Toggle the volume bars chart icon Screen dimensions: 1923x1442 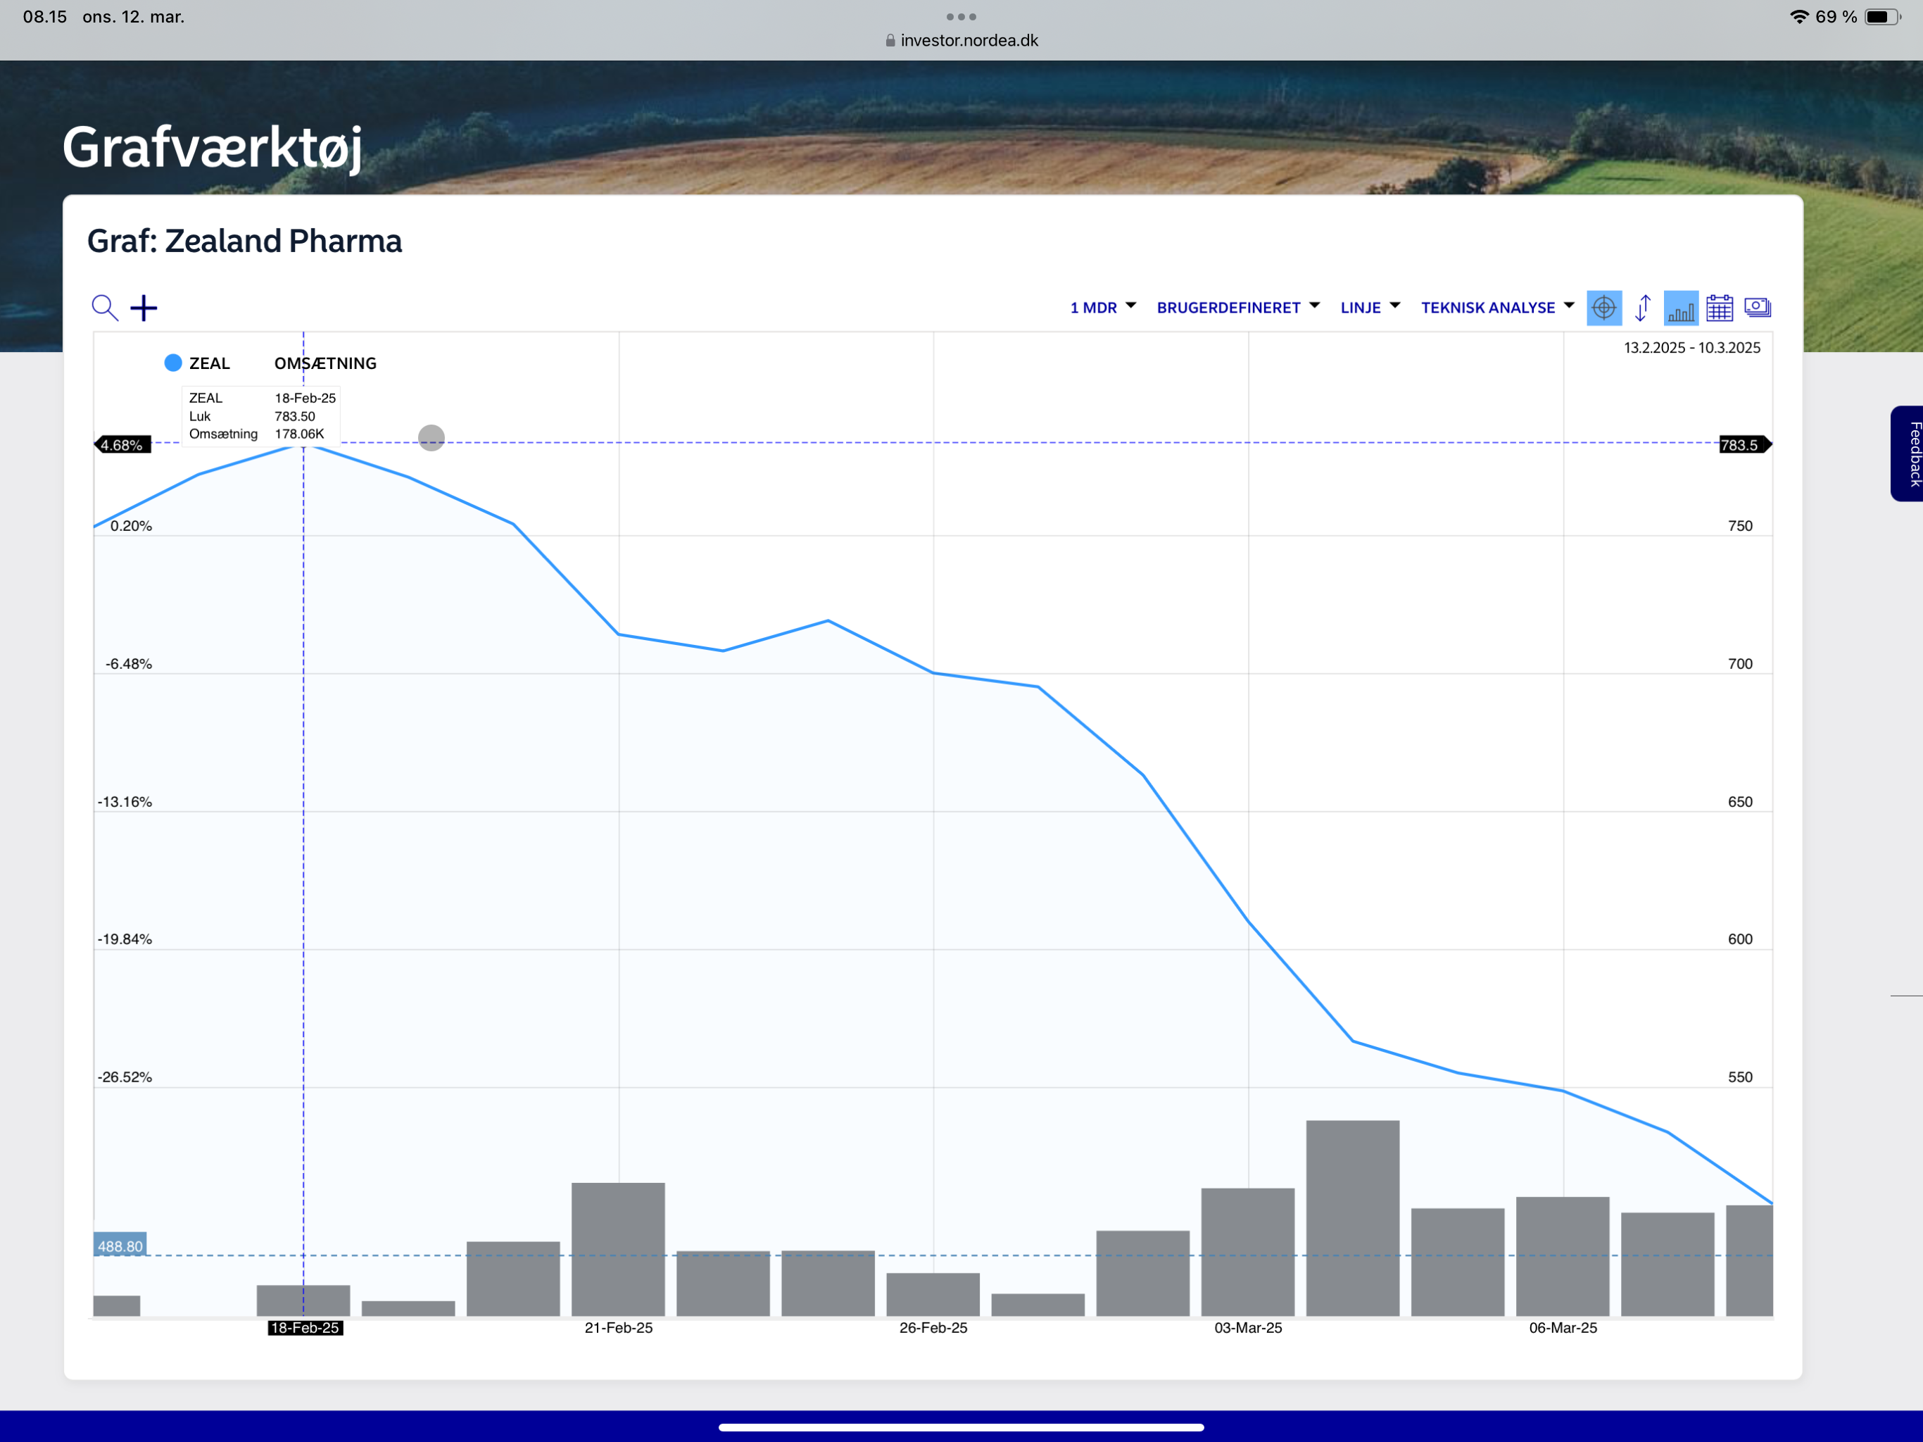pos(1680,308)
